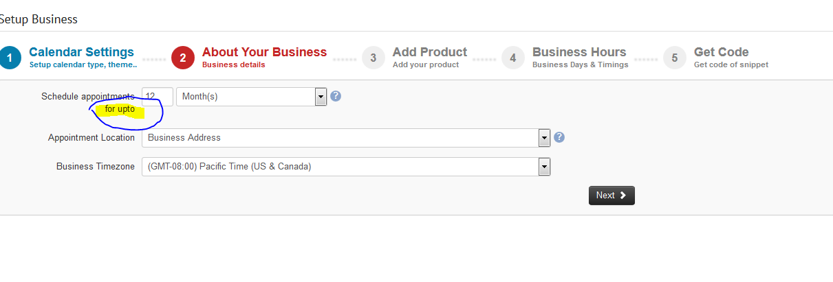Open help icon beside Month(s) dropdown
The width and height of the screenshot is (833, 282).
click(336, 96)
